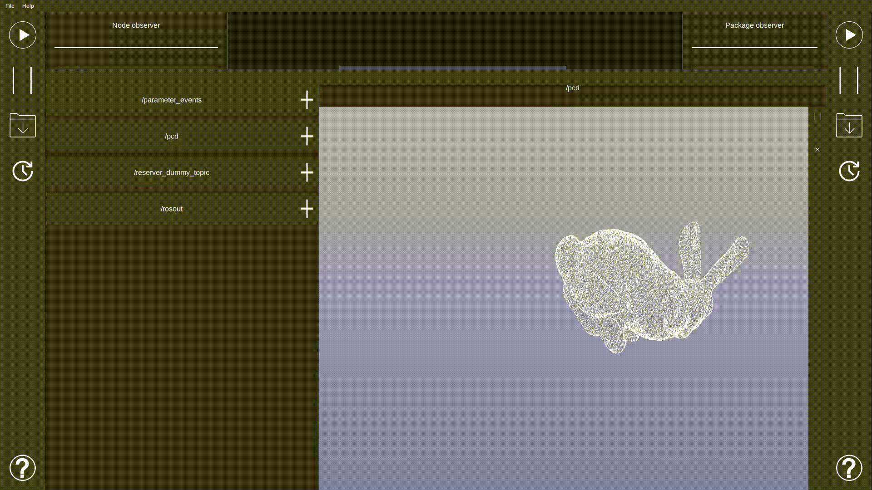This screenshot has height=490, width=872.
Task: Open the left help question mark icon
Action: [23, 468]
